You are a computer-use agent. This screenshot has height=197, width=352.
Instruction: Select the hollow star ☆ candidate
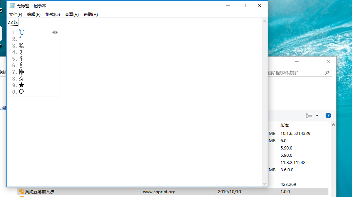click(21, 79)
